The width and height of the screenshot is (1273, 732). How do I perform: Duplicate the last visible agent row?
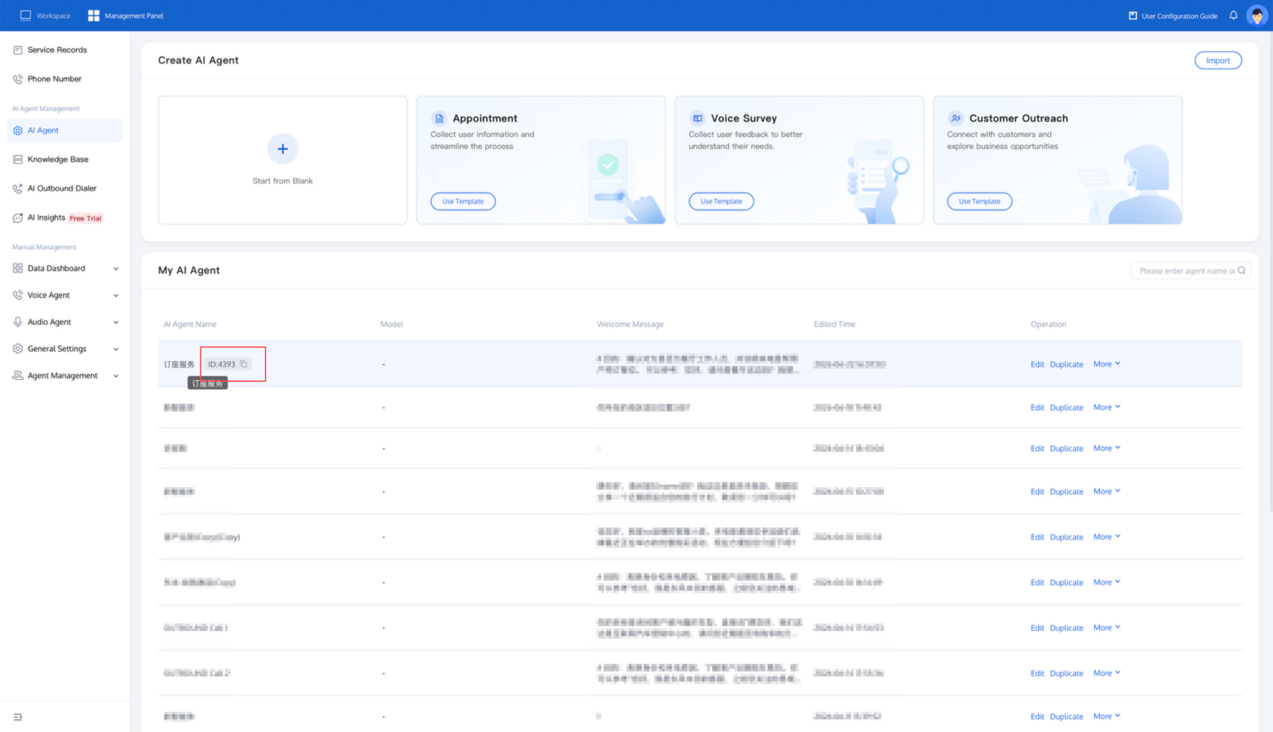pyautogui.click(x=1066, y=716)
